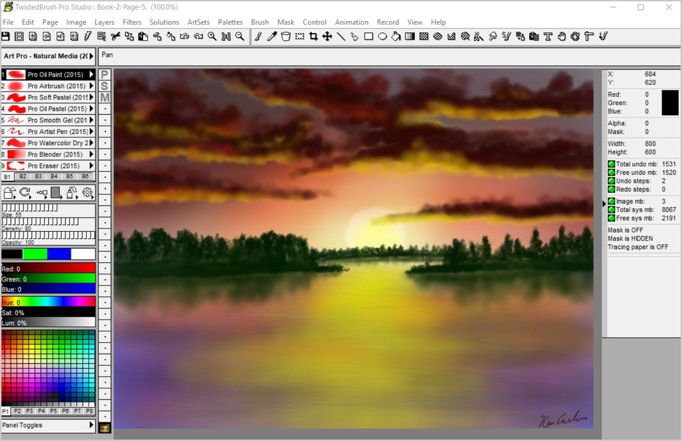Toggle the S panel switch

point(104,86)
